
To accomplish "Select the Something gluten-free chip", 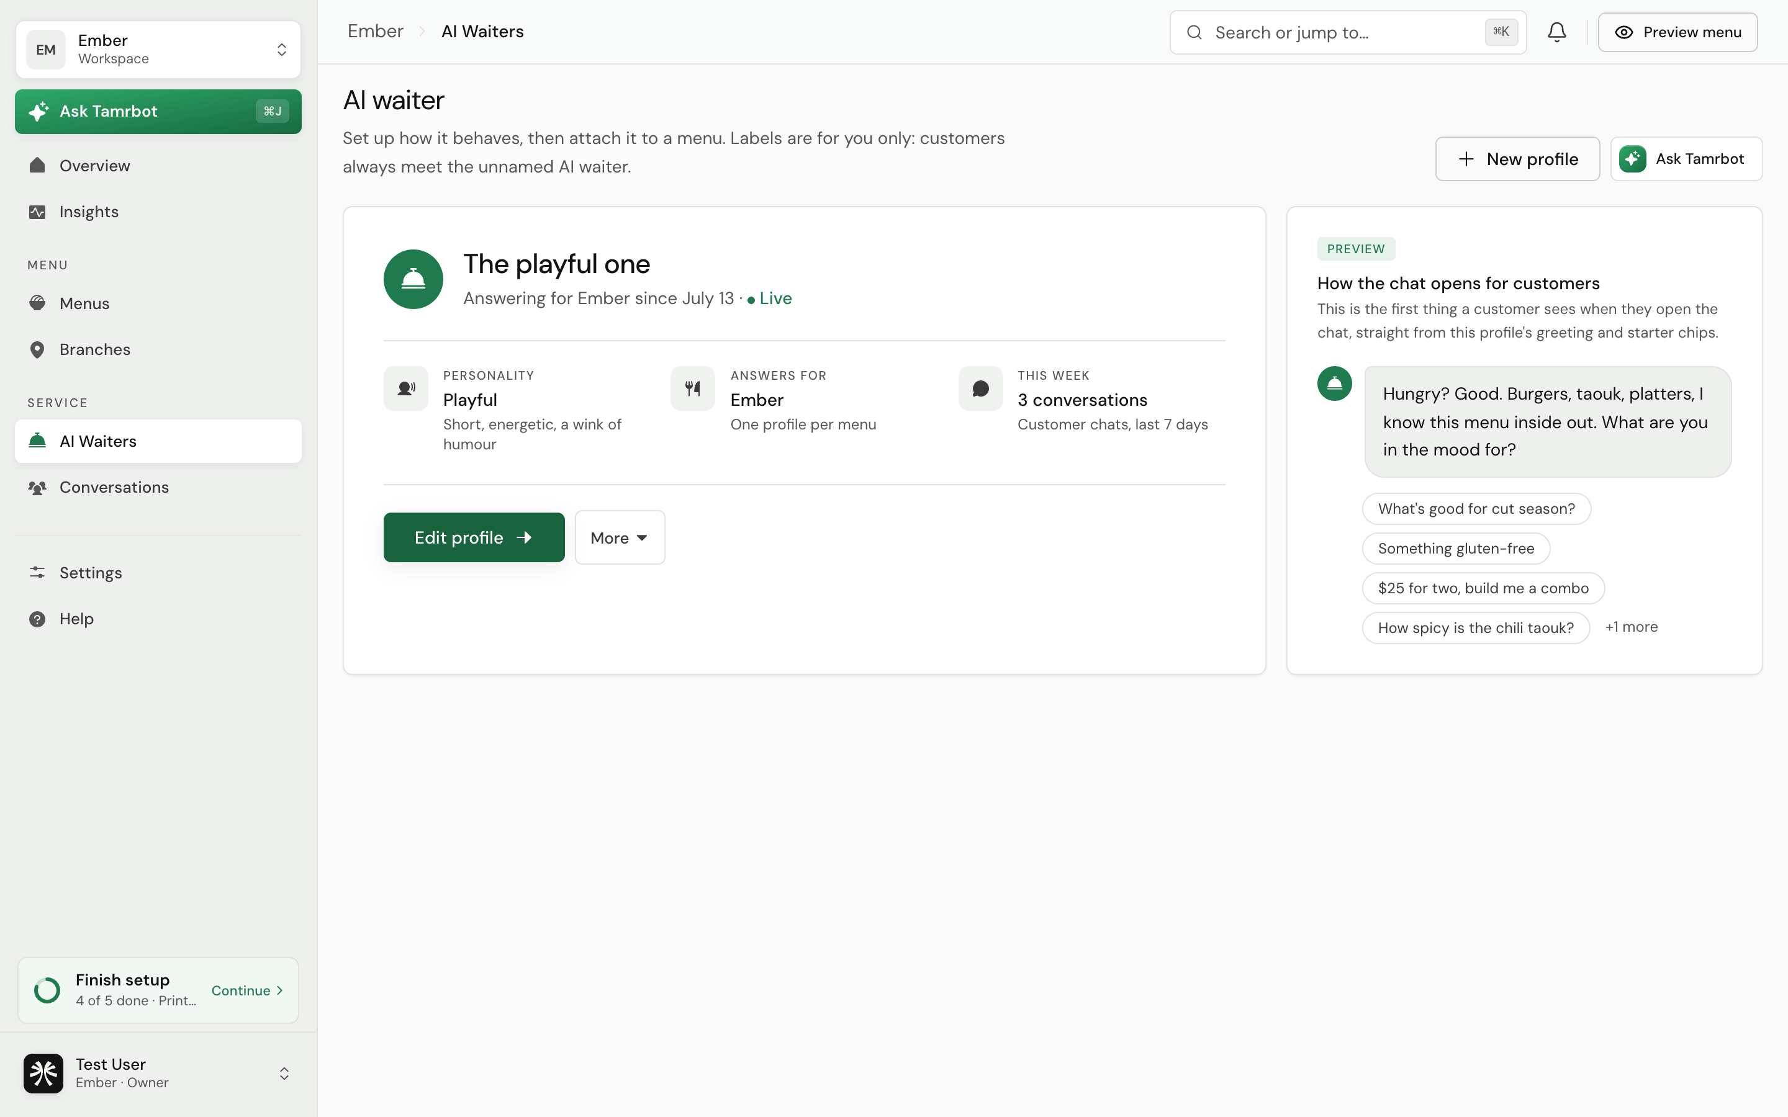I will coord(1455,549).
